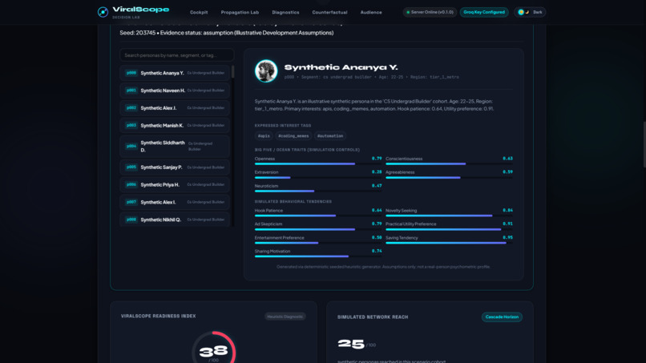Click the Openness value 0.79
Image resolution: width=646 pixels, height=363 pixels.
pyautogui.click(x=377, y=158)
